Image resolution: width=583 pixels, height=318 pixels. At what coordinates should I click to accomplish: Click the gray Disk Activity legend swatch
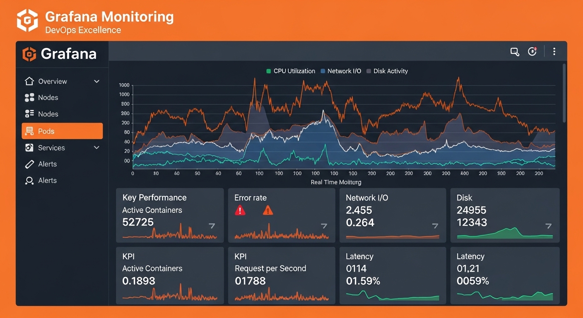pos(369,71)
